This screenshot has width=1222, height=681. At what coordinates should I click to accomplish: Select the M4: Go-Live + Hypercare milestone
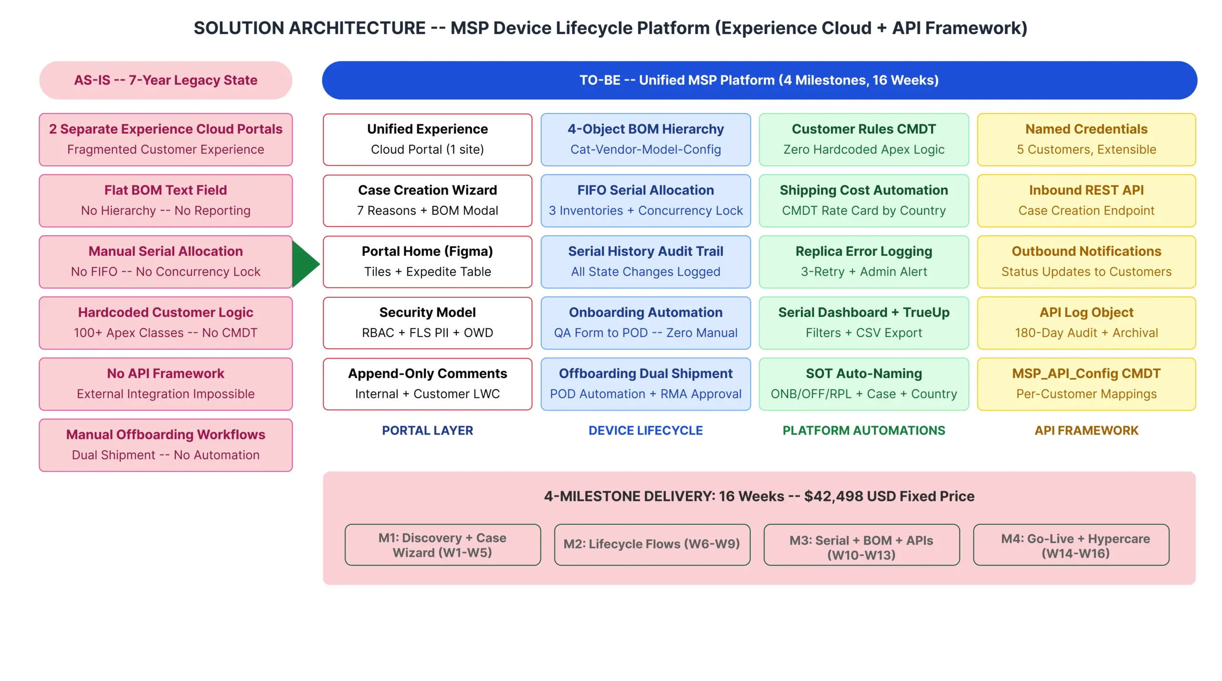[1071, 544]
